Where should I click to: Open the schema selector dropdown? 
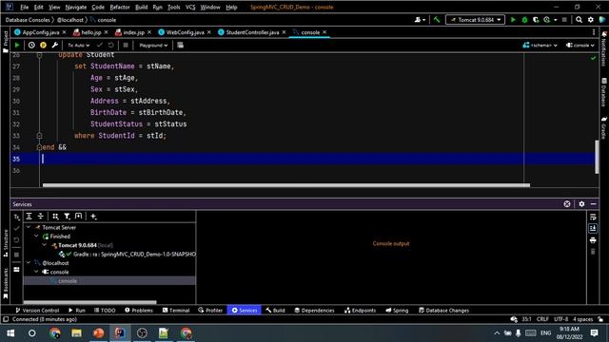pos(540,46)
